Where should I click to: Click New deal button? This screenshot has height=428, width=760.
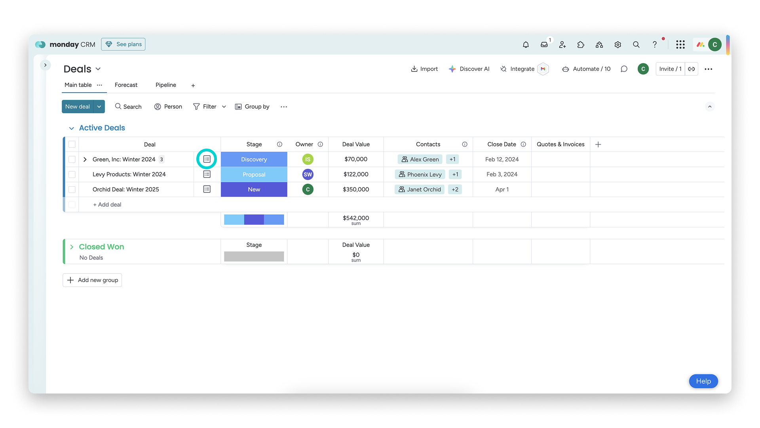click(78, 107)
